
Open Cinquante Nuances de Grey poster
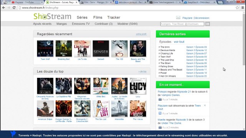[45, 86]
